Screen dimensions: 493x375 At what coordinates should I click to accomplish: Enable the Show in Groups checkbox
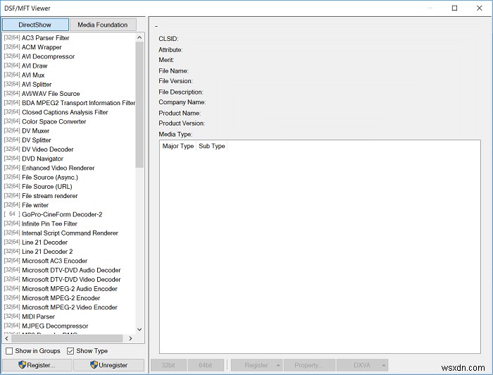(9, 351)
